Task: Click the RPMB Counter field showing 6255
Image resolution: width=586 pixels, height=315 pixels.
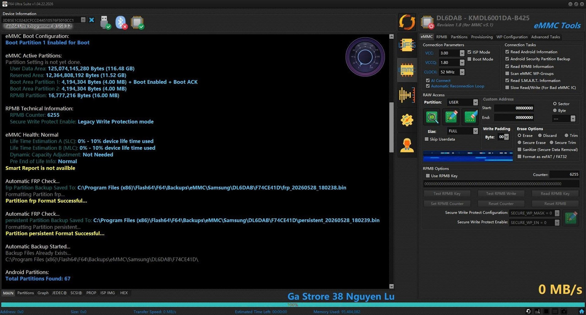Action: coord(564,174)
